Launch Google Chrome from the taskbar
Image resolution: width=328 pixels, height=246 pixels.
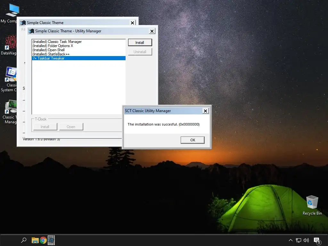43,240
